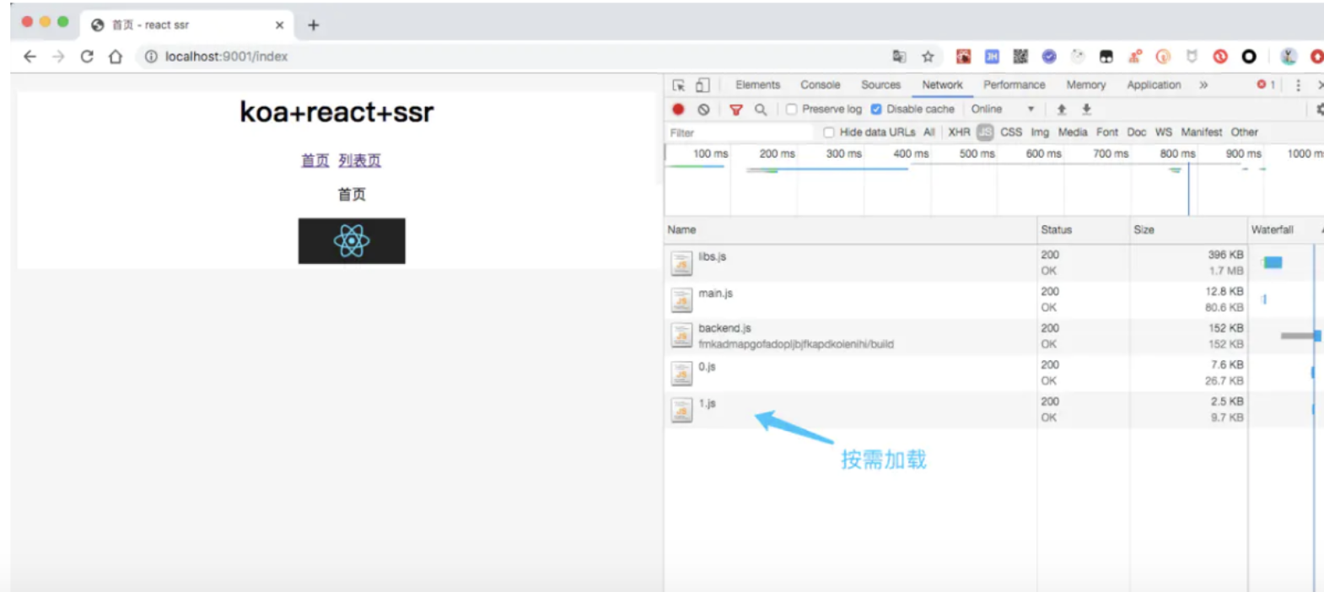The width and height of the screenshot is (1324, 592).
Task: Open the Online throttling dropdown
Action: tap(1002, 110)
